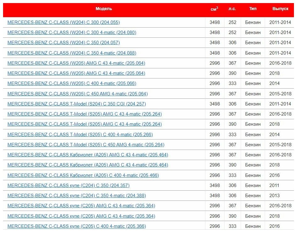Open Кабриолет A205 AMG C 43 (205.464) 390 hp link

[x=88, y=165]
